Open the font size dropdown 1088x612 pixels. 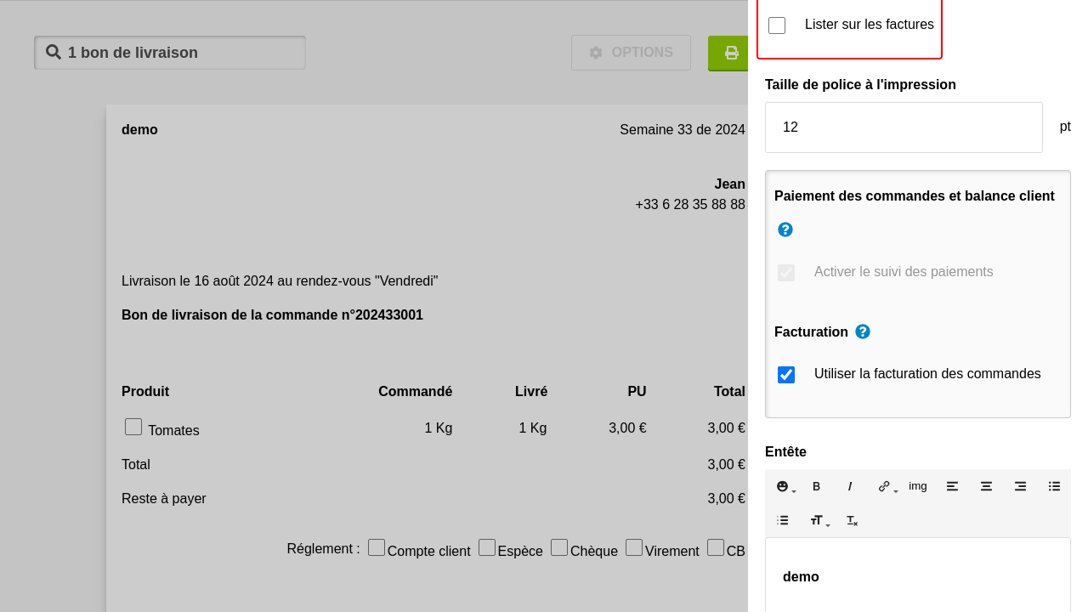pyautogui.click(x=819, y=520)
